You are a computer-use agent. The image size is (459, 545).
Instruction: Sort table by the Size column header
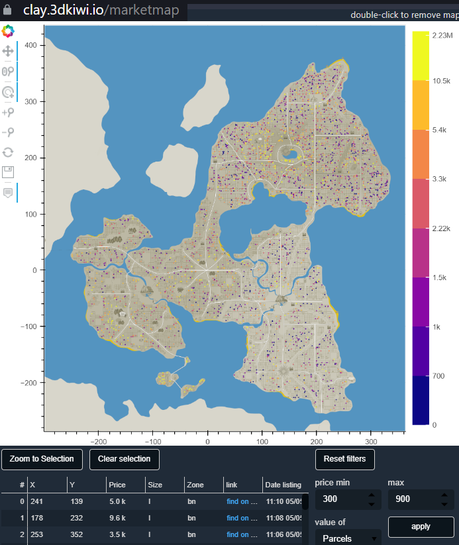[x=164, y=485]
